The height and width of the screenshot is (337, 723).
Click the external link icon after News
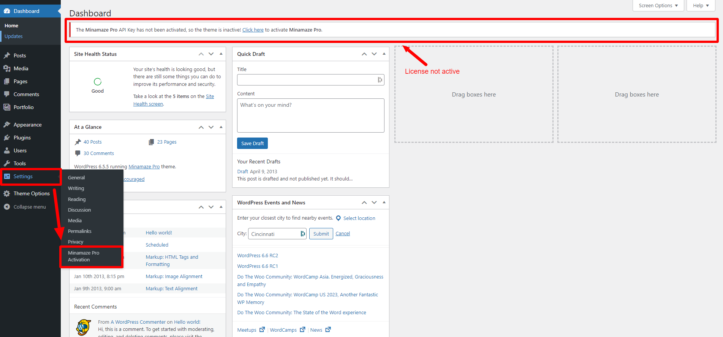click(328, 329)
